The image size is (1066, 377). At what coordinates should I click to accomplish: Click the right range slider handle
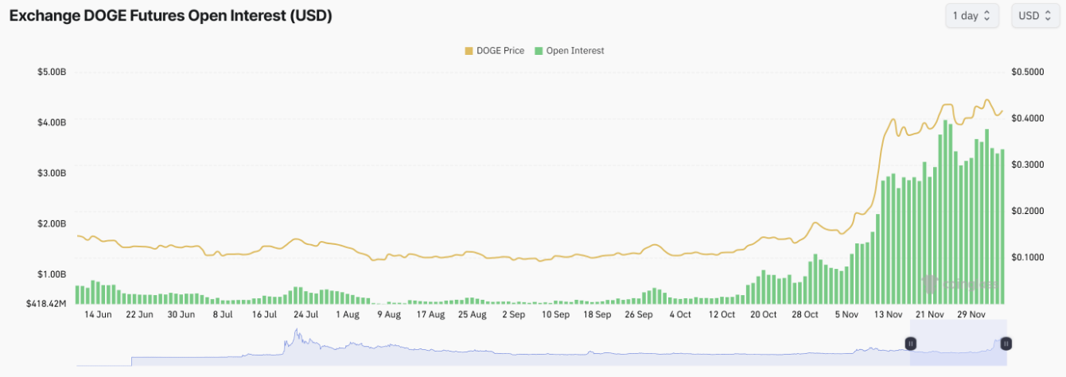[1006, 344]
